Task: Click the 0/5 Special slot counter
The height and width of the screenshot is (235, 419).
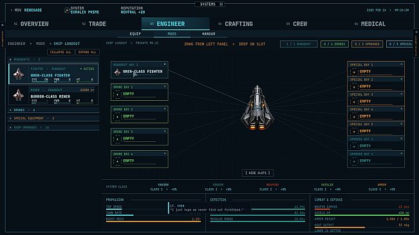Action: (x=400, y=44)
